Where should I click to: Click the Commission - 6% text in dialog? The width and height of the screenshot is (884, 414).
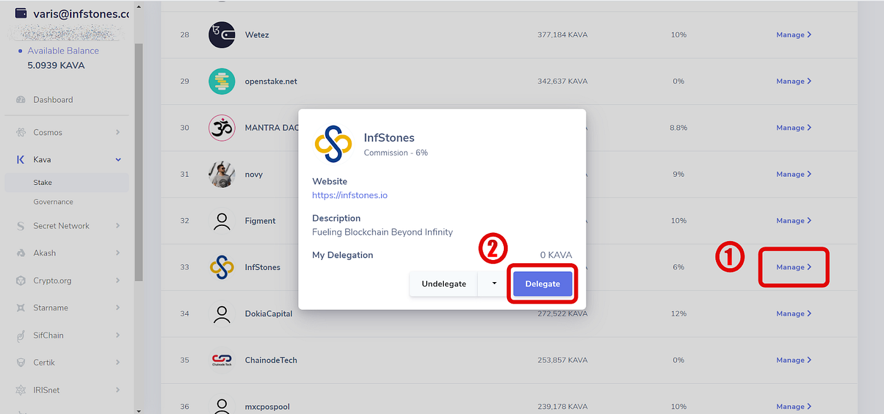pyautogui.click(x=396, y=153)
